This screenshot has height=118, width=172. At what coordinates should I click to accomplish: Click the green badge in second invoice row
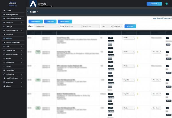[x=38, y=52]
